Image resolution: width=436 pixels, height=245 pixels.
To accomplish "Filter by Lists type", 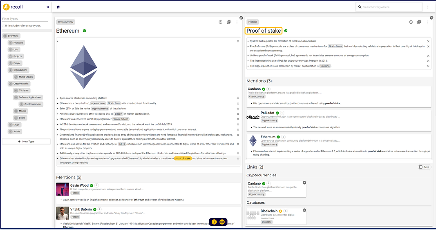I will point(14,49).
